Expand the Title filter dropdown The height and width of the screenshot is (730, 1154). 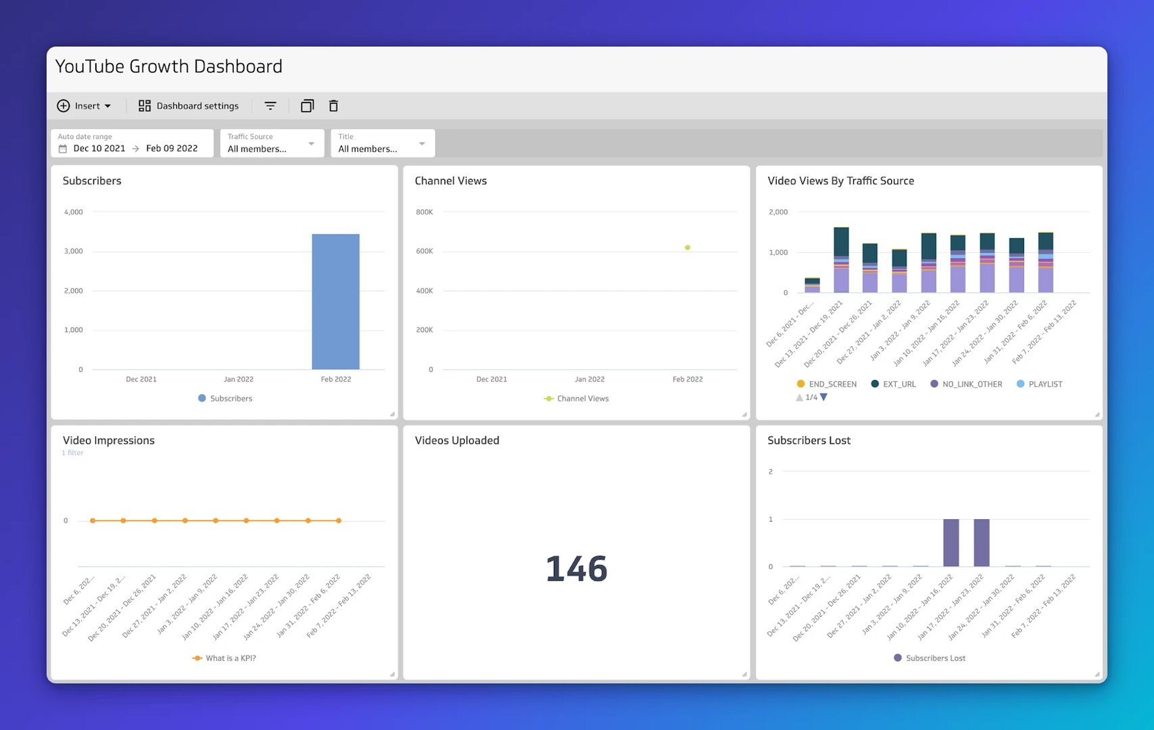pos(383,143)
